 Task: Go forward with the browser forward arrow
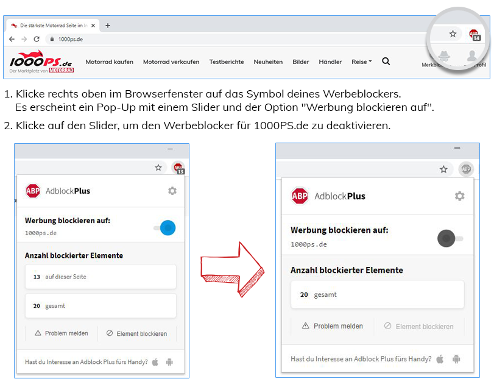coord(24,39)
